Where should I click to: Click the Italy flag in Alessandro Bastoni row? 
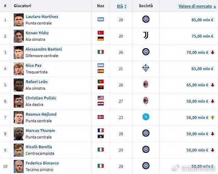[x=100, y=52]
